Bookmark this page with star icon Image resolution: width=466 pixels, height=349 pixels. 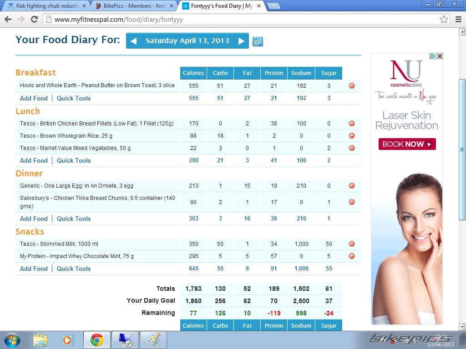pyautogui.click(x=444, y=20)
